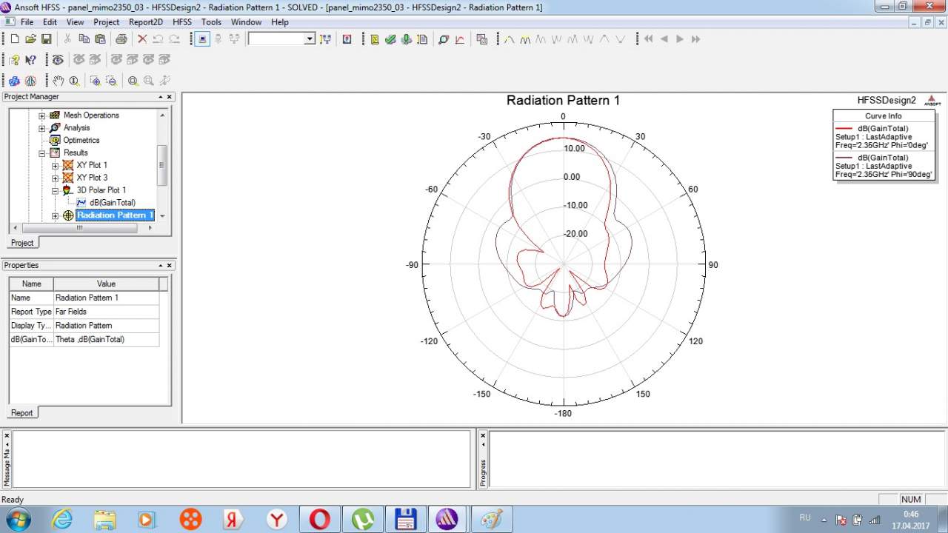Viewport: 948px width, 533px height.
Task: Click the green Validate checkmark icon
Action: point(390,39)
